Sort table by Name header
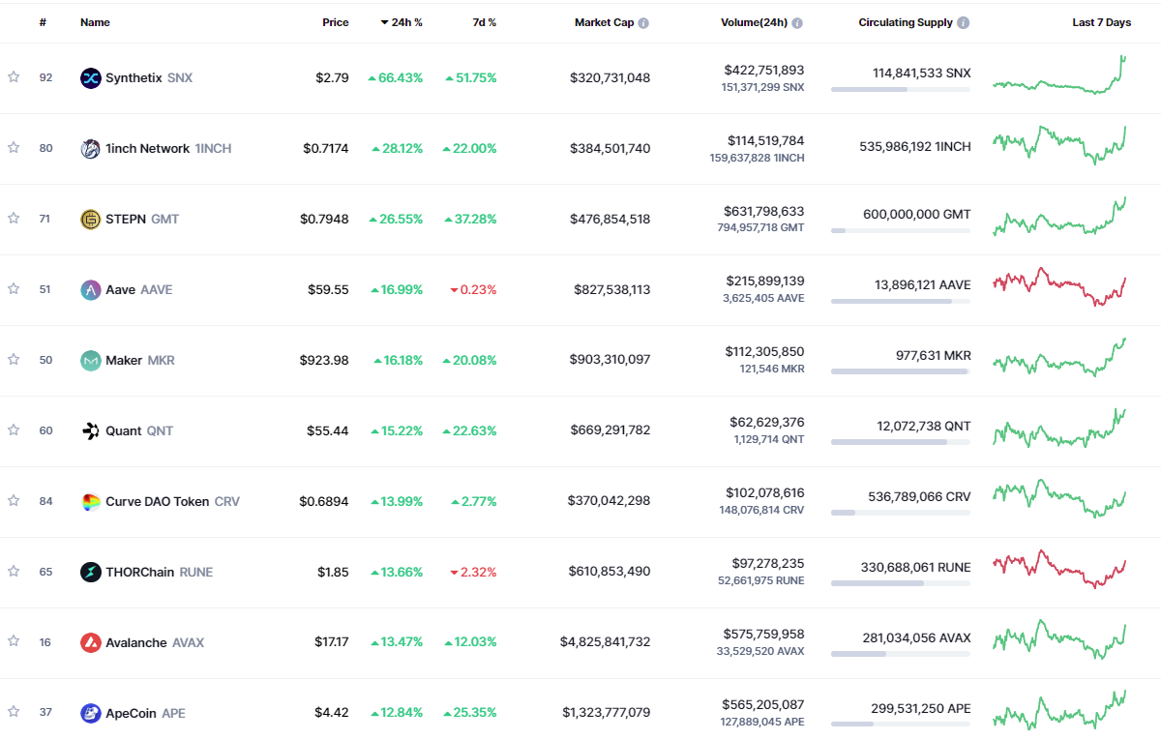 click(95, 22)
